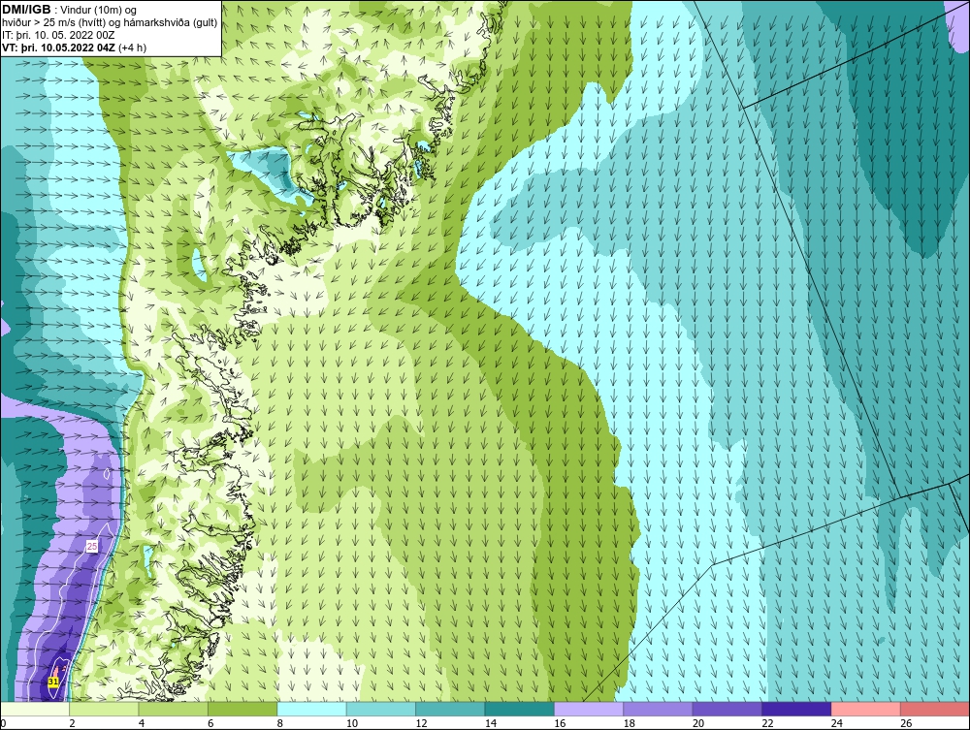
Task: Click the legend scale value '16'
Action: (560, 723)
